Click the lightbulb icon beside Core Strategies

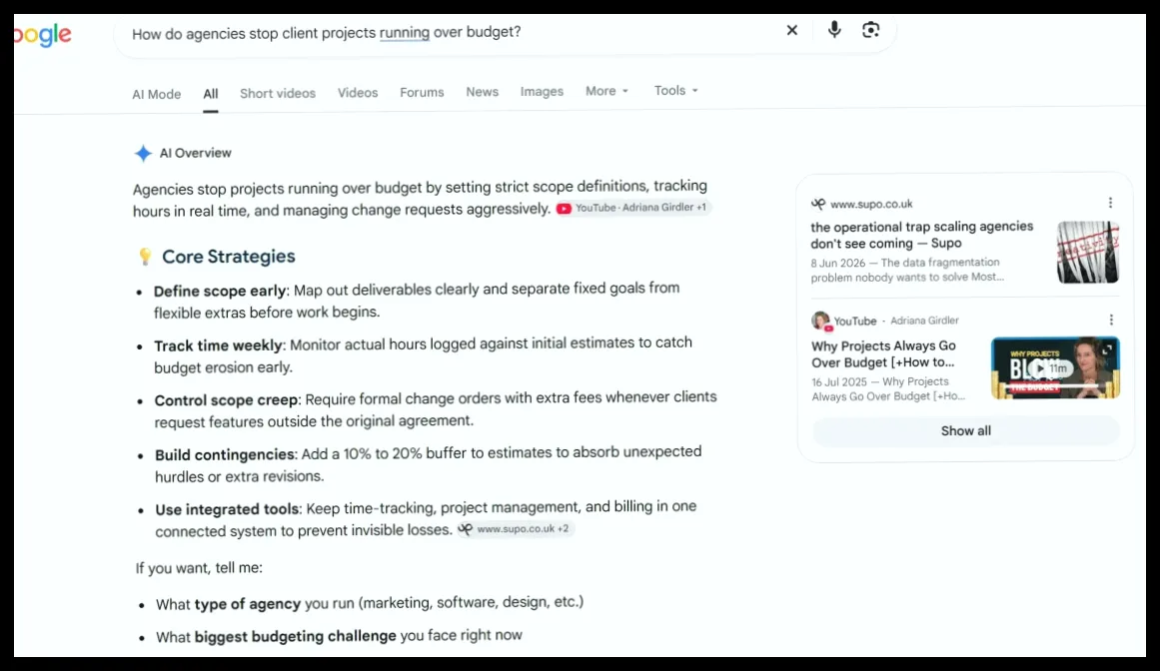tap(145, 257)
